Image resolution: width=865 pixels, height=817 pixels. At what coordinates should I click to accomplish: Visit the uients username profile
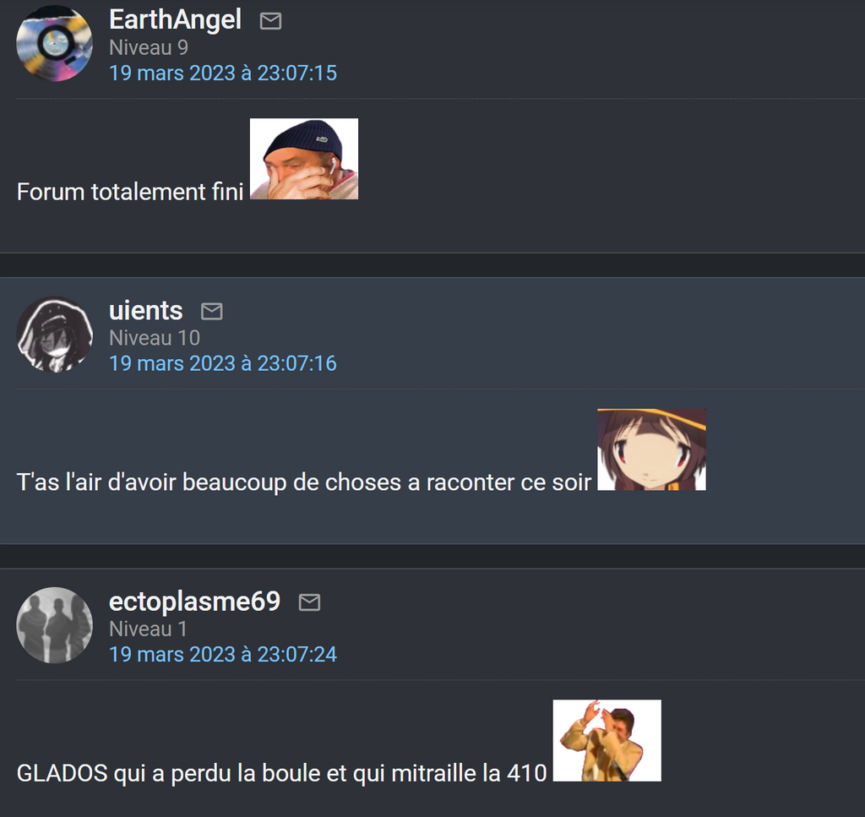[x=145, y=311]
